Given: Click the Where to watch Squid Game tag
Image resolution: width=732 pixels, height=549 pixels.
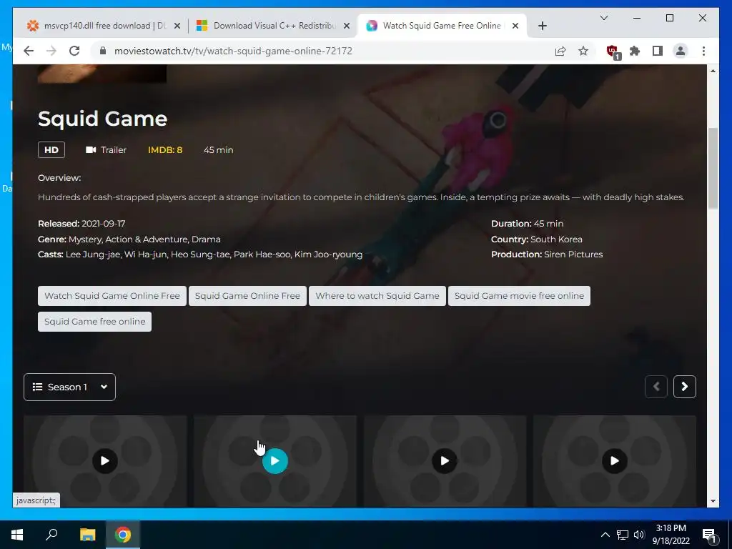Looking at the screenshot, I should coord(377,296).
